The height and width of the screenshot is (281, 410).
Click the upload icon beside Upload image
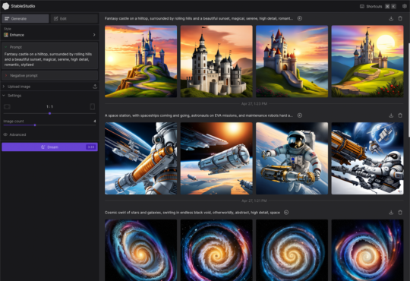point(95,87)
